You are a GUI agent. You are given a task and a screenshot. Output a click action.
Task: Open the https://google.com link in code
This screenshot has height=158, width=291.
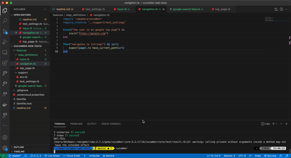pos(92,33)
